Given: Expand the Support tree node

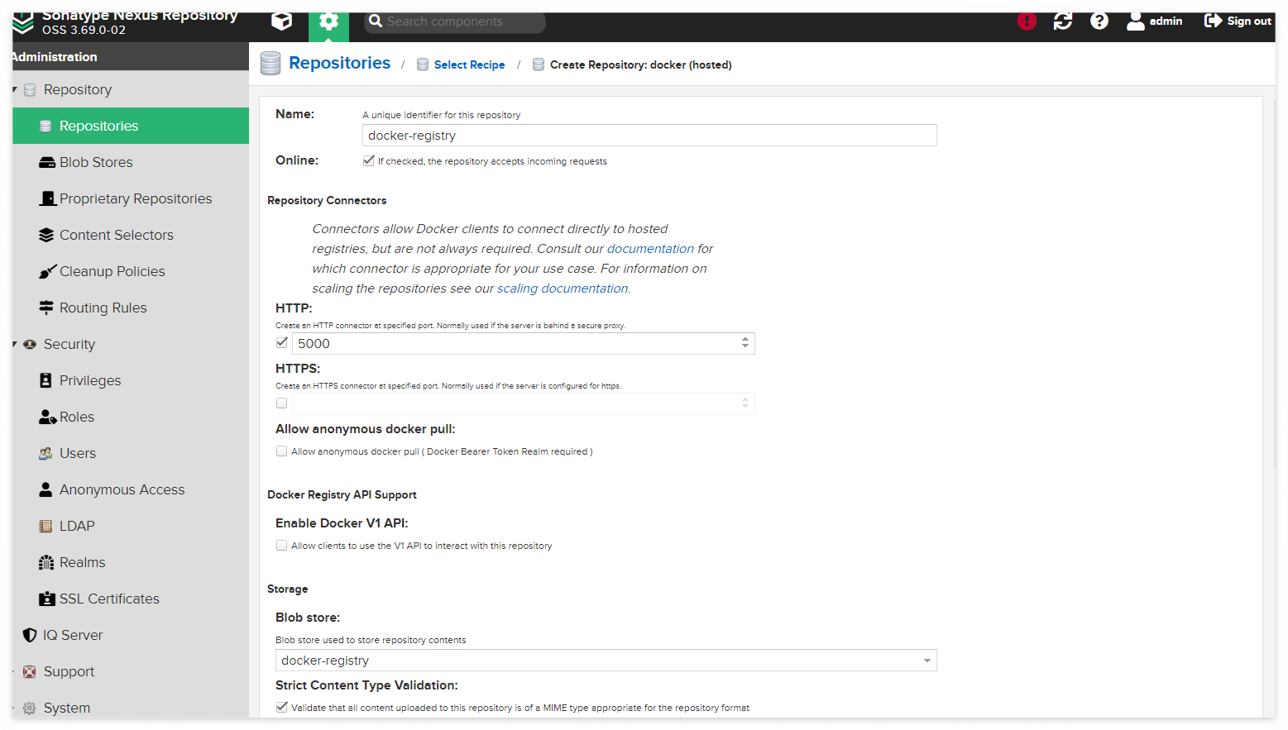Looking at the screenshot, I should pos(15,671).
